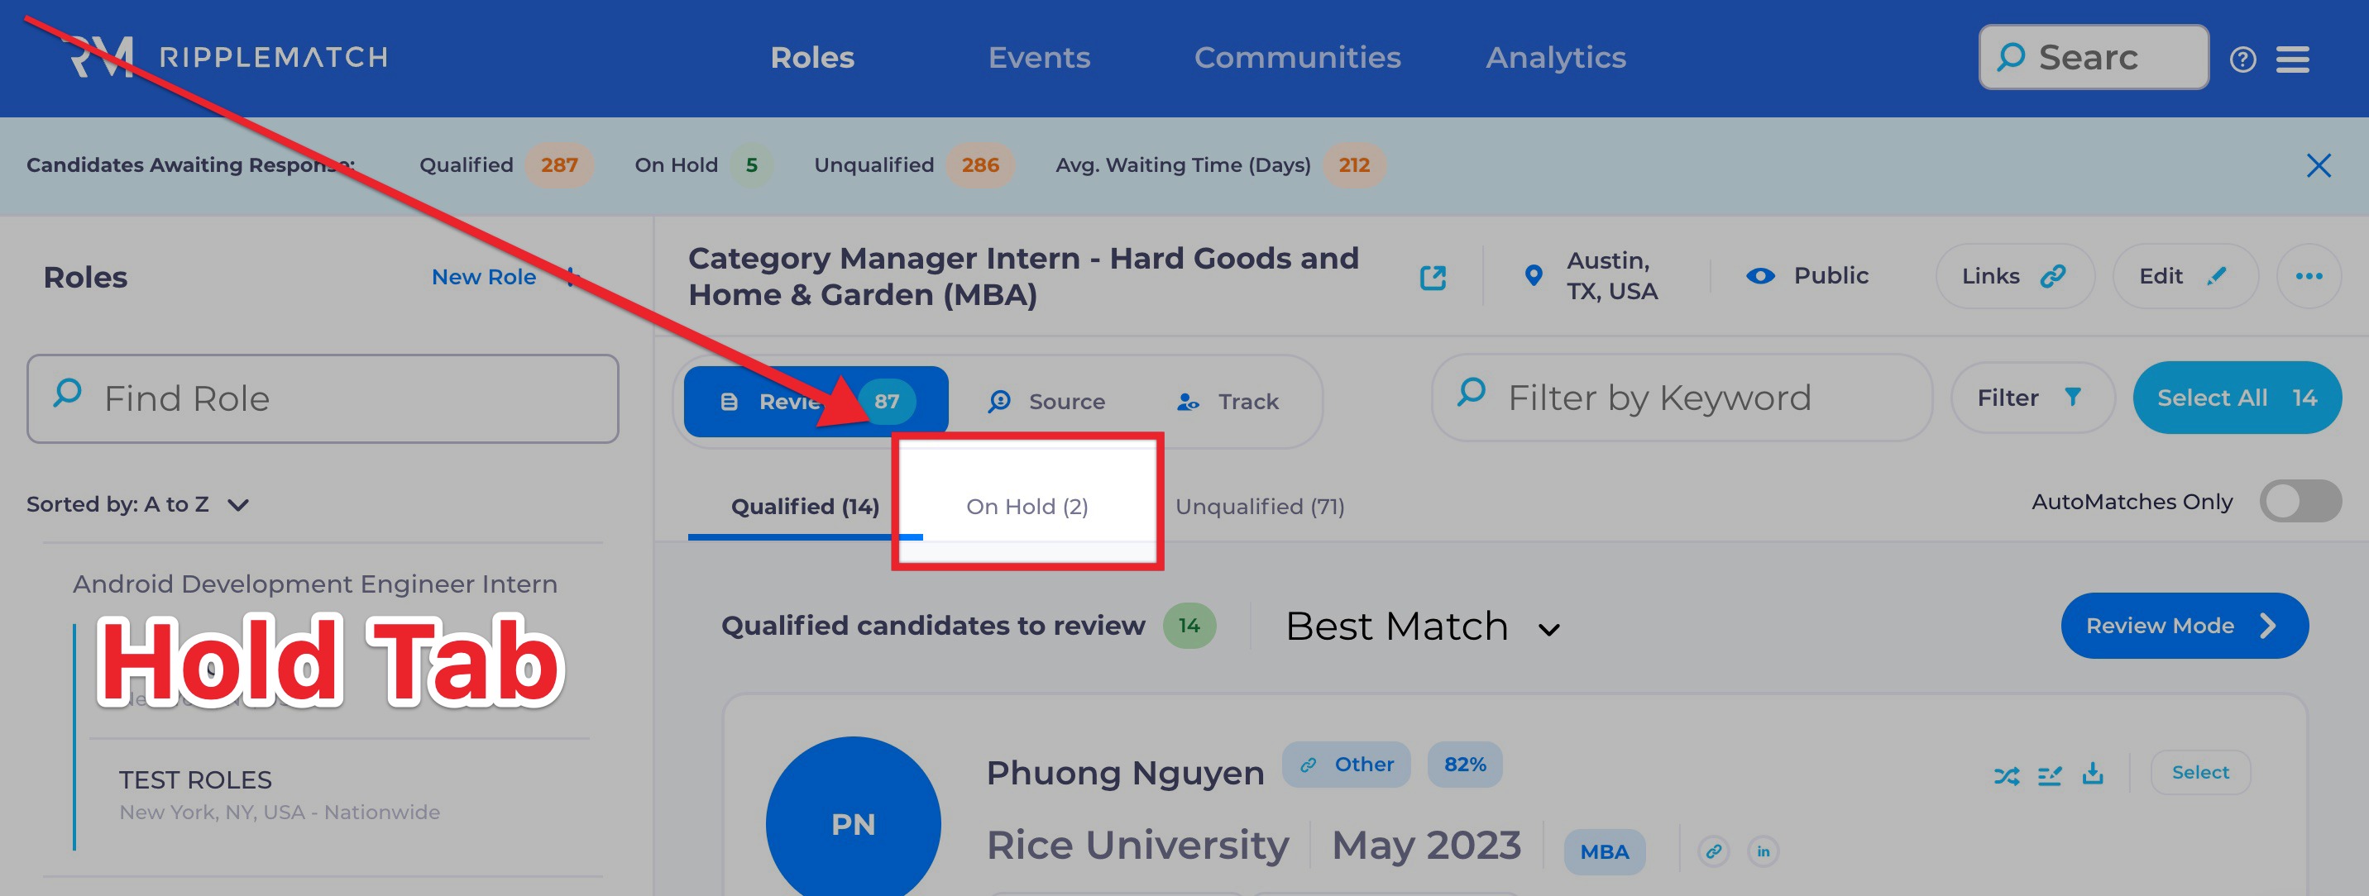
Task: Click the Find Role search field
Action: tap(323, 399)
